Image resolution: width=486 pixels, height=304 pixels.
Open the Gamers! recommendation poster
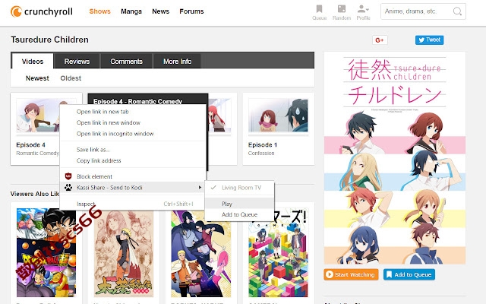278,253
